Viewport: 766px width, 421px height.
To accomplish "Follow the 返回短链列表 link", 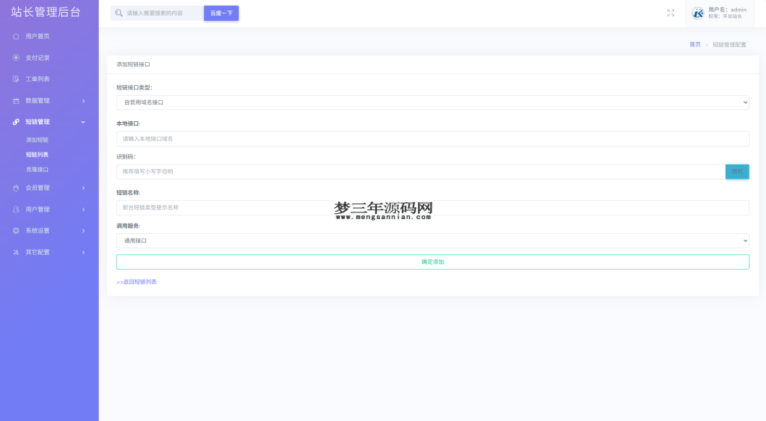I will (x=136, y=282).
